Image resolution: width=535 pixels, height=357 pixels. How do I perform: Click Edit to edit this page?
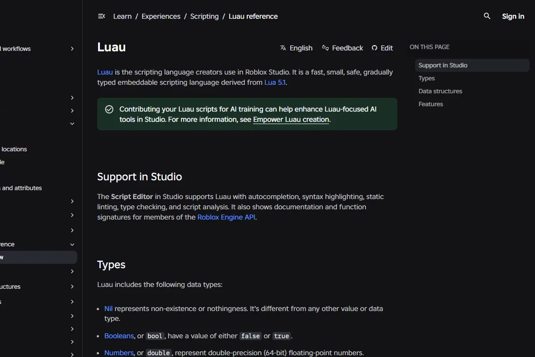[382, 48]
